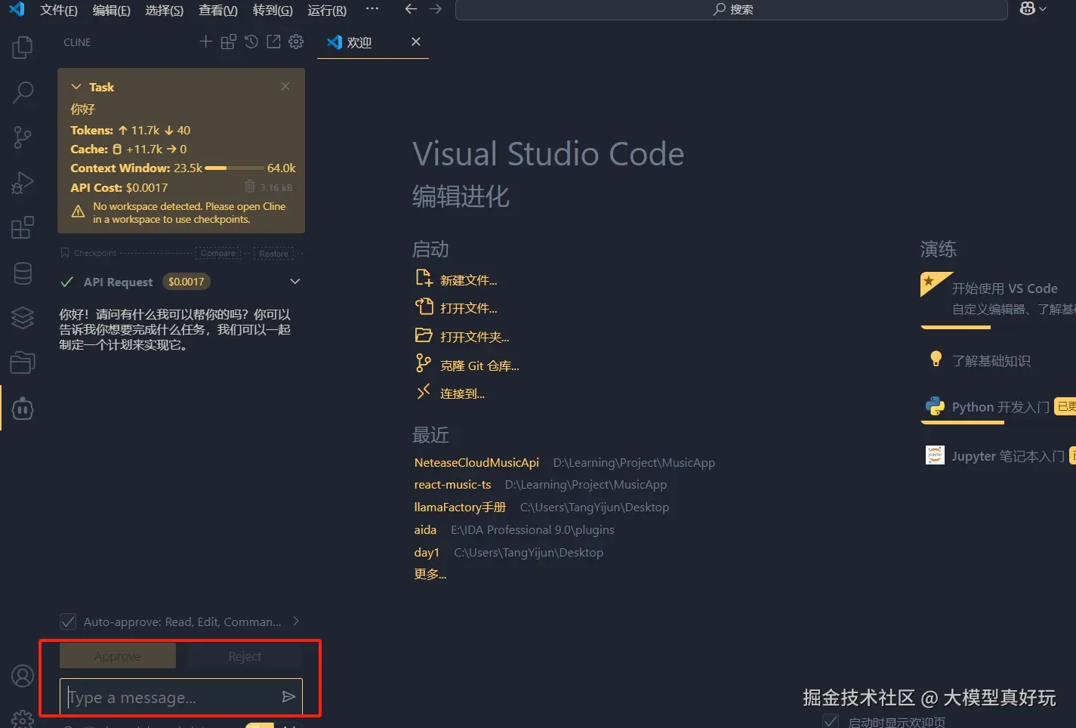
Task: Go forward with the right arrow
Action: click(x=436, y=9)
